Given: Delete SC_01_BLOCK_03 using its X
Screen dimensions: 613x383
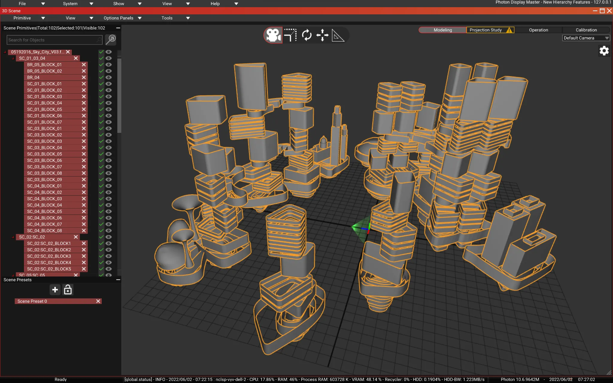Looking at the screenshot, I should tap(84, 97).
